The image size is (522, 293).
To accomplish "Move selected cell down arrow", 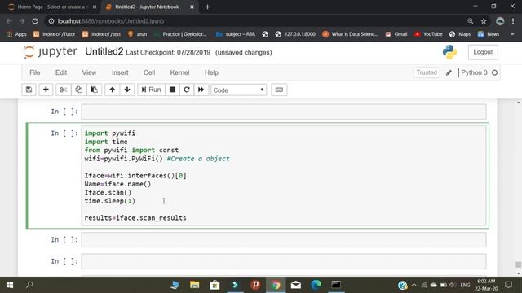I will click(x=127, y=90).
